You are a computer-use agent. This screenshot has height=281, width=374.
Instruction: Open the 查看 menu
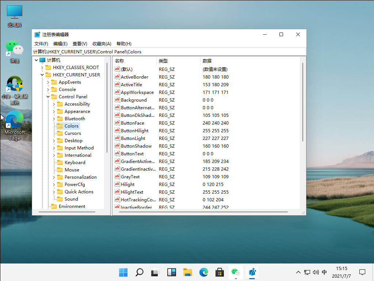80,43
